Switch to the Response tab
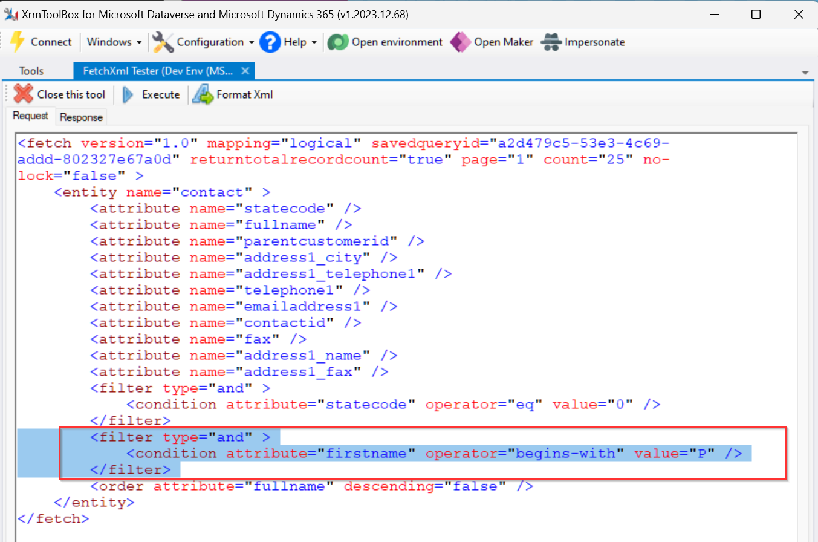 (81, 117)
